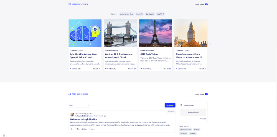
Task: Click the next events carousel arrow
Action: pos(211,45)
